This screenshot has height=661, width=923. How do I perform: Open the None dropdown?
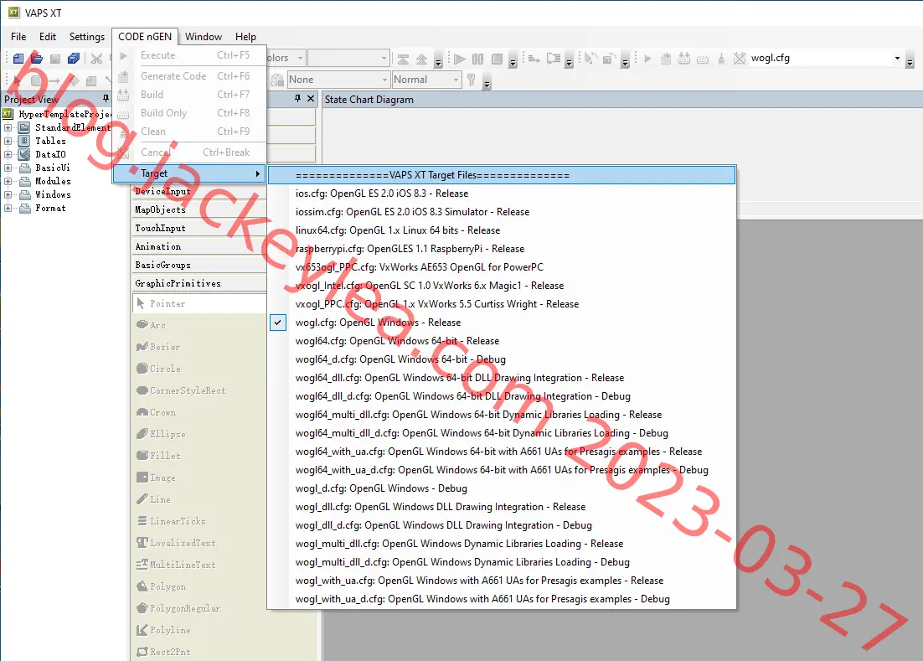(x=338, y=80)
